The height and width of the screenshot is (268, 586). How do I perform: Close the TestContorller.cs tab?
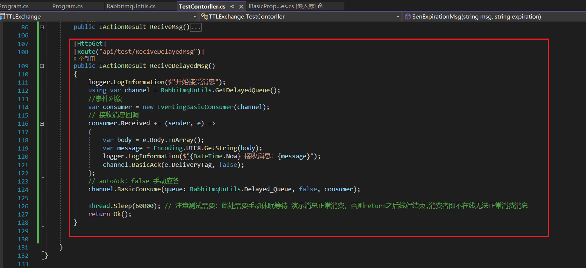(241, 6)
